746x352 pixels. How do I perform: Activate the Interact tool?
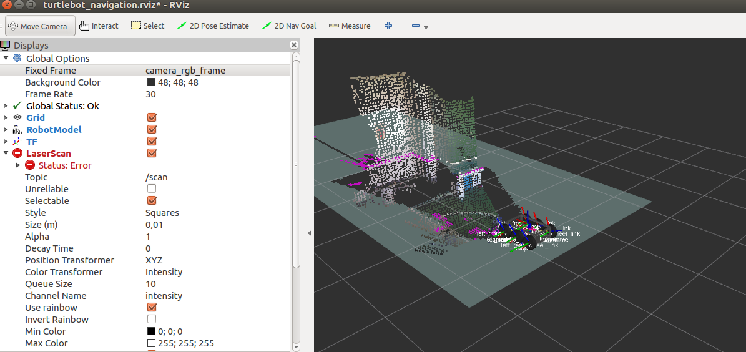point(99,26)
